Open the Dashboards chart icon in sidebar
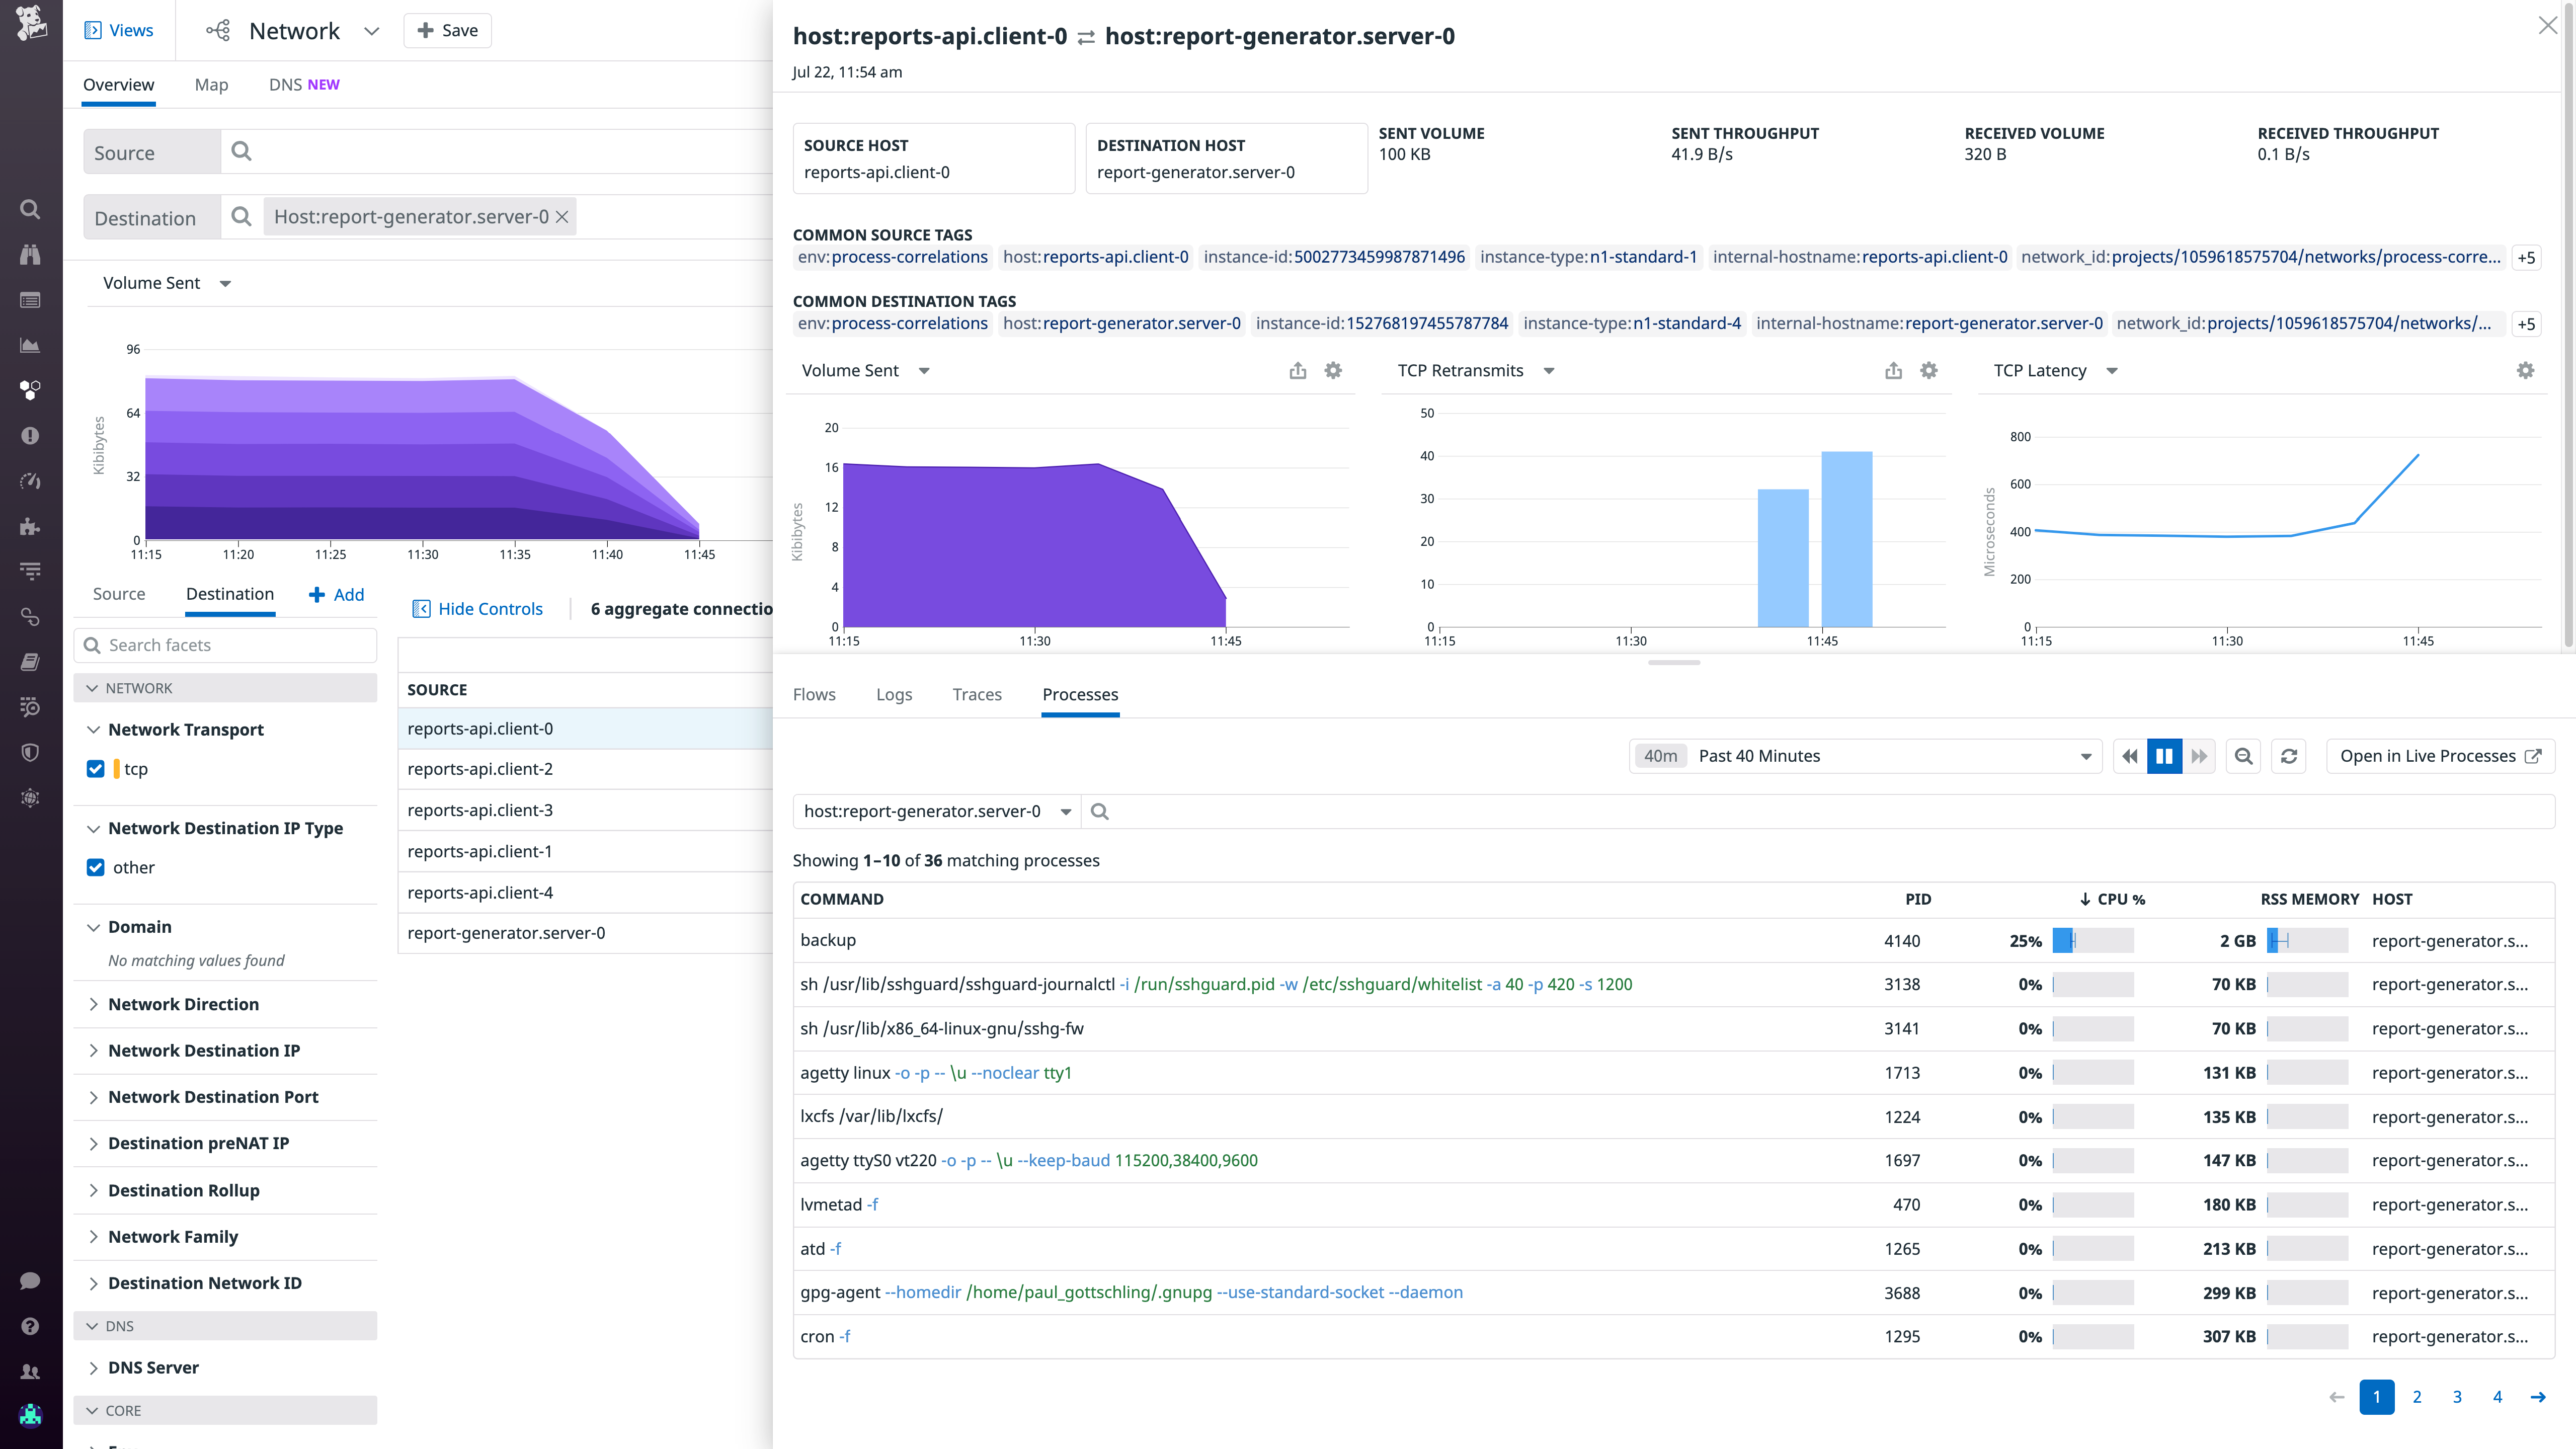Screen dimensions: 2576x1449 click(x=30, y=344)
